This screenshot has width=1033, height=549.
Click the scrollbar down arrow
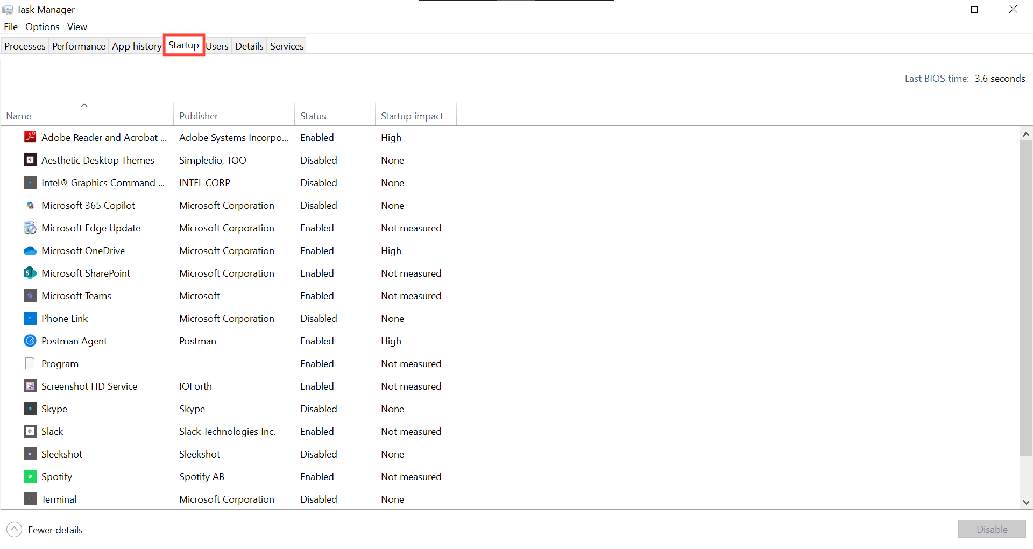tap(1026, 502)
